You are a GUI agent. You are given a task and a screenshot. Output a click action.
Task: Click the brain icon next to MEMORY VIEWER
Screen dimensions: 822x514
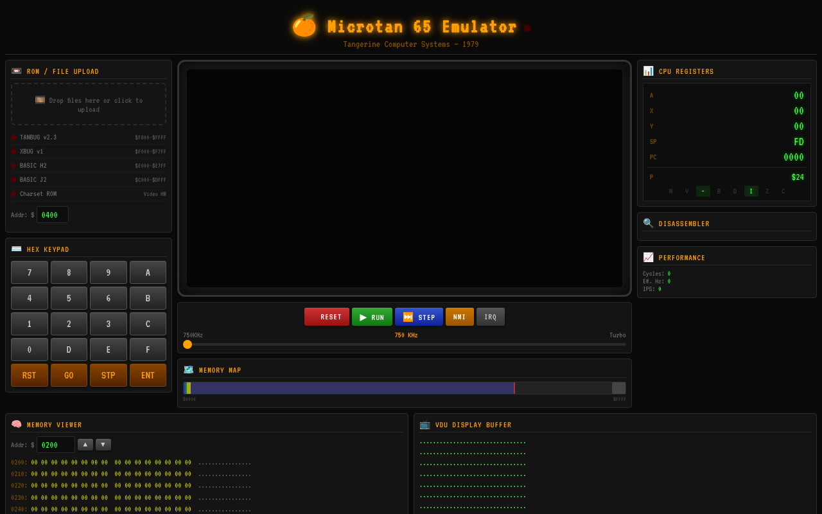click(16, 424)
